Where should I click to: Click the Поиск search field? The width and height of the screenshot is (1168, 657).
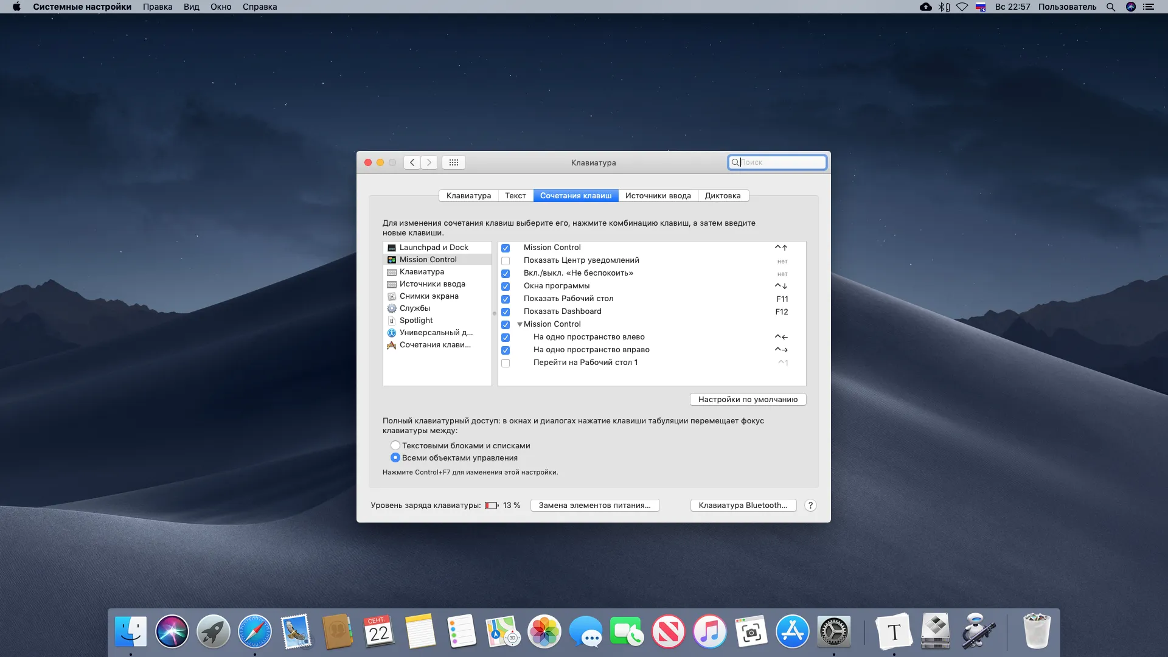(777, 162)
